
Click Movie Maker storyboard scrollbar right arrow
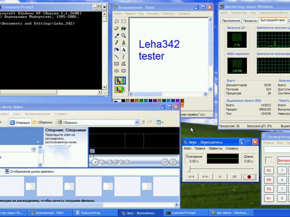point(177,204)
